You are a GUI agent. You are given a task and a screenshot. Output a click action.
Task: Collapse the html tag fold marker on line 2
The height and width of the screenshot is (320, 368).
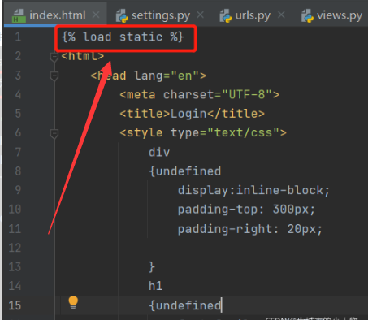point(54,57)
